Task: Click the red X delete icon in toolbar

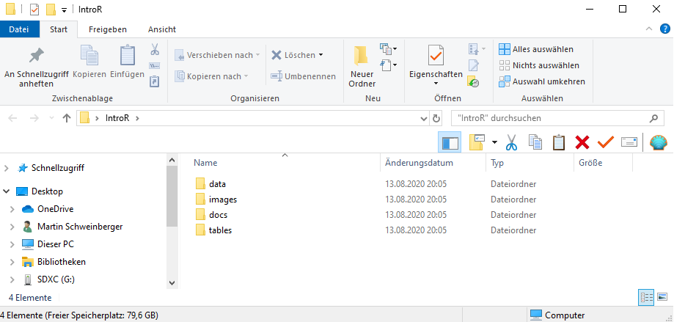Action: tap(582, 142)
